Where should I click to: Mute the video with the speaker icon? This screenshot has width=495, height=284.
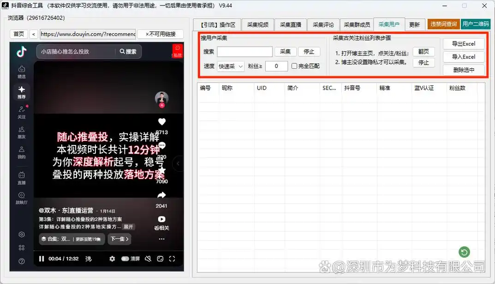pos(148,259)
